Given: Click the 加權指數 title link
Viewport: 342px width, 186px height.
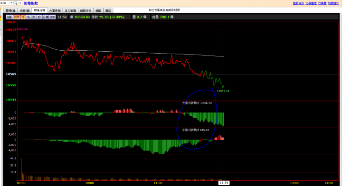Looking at the screenshot, I should [x=31, y=3].
